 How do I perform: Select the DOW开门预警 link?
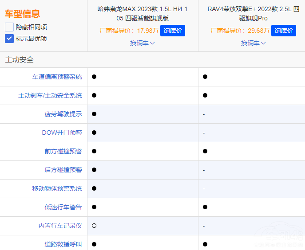click(62, 133)
